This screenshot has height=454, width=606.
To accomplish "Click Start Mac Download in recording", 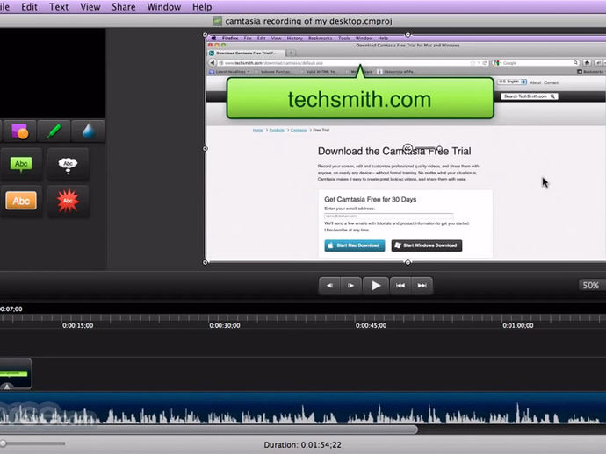I will click(355, 245).
